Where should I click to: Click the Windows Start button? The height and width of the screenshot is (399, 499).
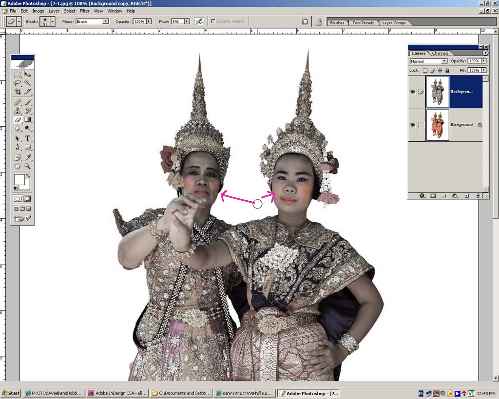11,393
